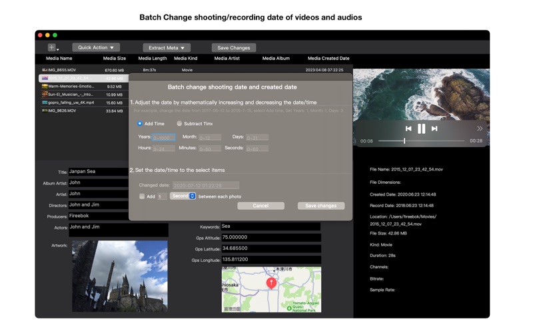Click the 670.60 MB size cell
The width and height of the screenshot is (533, 333).
(x=114, y=71)
